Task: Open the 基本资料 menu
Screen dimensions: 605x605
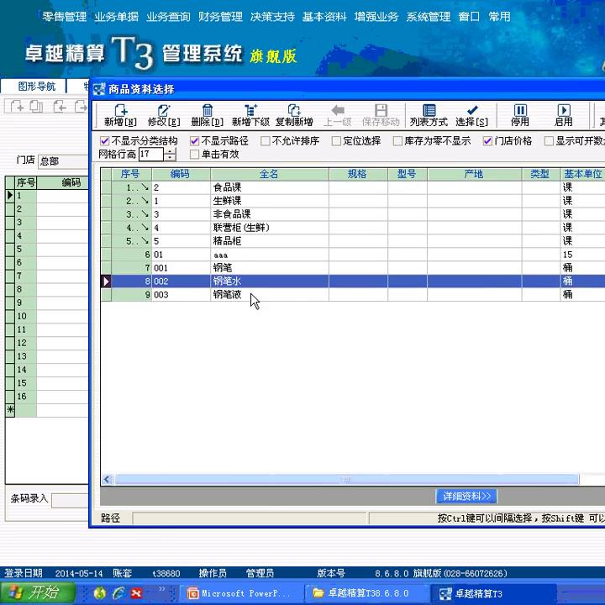Action: click(324, 17)
